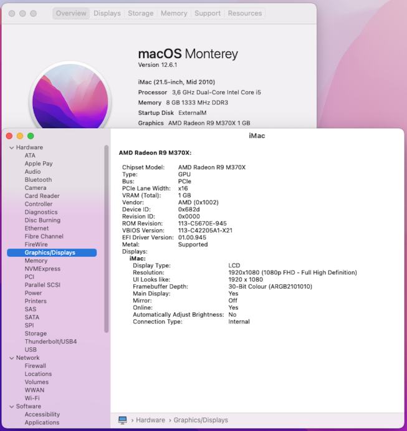Click the EFI Driver Version value 01.00.945

[192, 237]
